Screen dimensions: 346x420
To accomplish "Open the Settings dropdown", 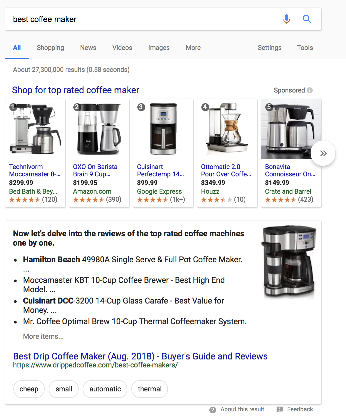I will tap(269, 48).
